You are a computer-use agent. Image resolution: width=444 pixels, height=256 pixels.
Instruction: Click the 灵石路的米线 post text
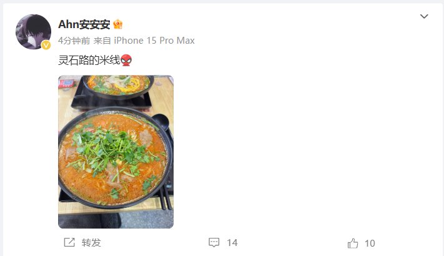[89, 61]
